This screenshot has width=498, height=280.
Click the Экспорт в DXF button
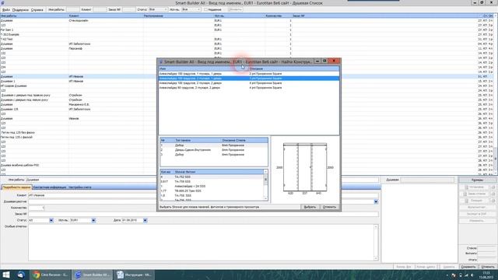click(477, 214)
